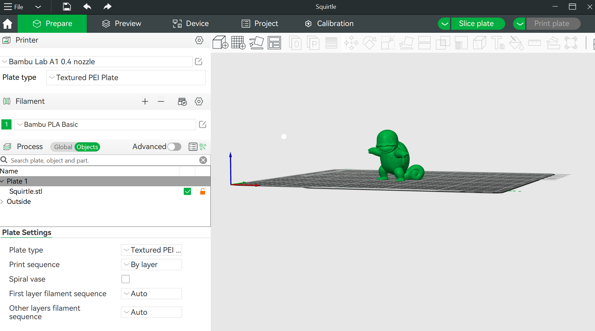595x331 pixels.
Task: Toggle the Advanced mode switch
Action: point(175,147)
